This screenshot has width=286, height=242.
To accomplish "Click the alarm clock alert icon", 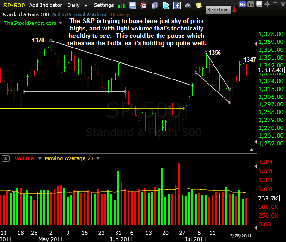I will [x=144, y=6].
